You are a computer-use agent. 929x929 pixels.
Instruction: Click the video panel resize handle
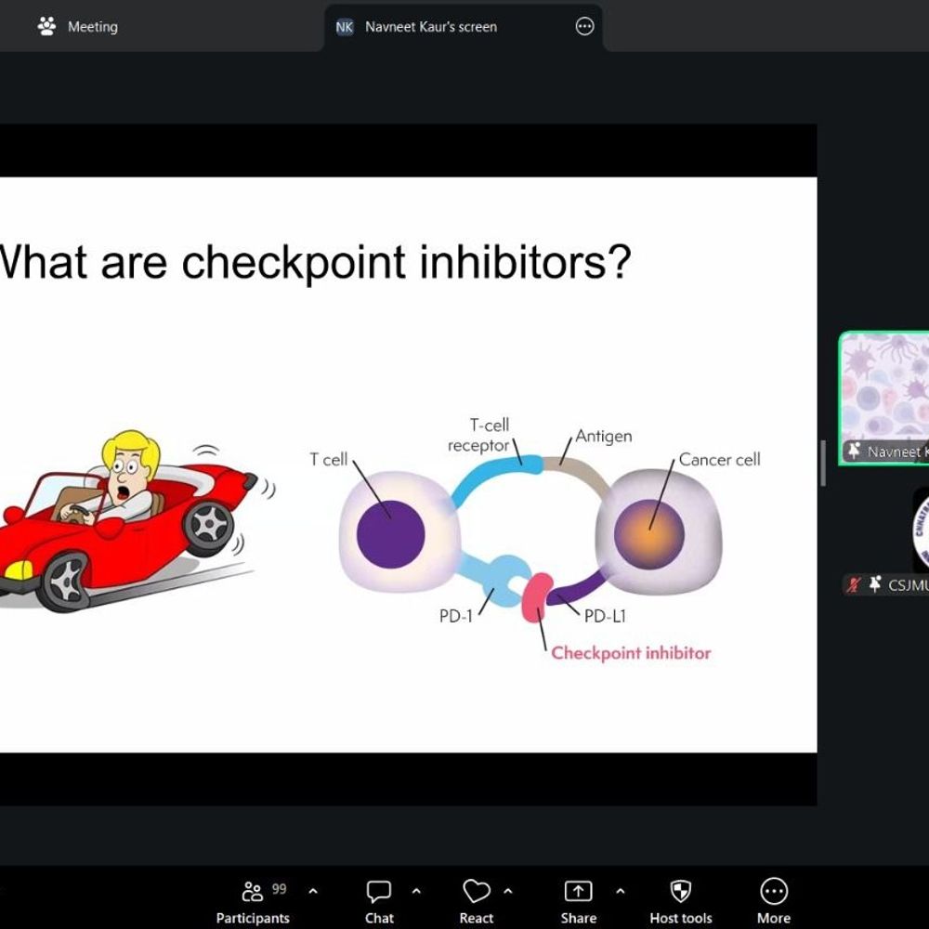point(823,463)
